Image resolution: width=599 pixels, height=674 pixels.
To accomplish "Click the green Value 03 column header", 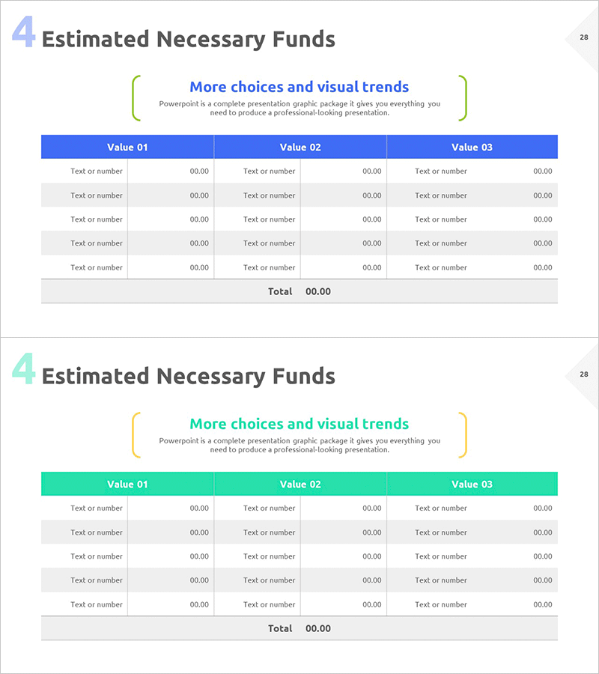I will tap(472, 484).
